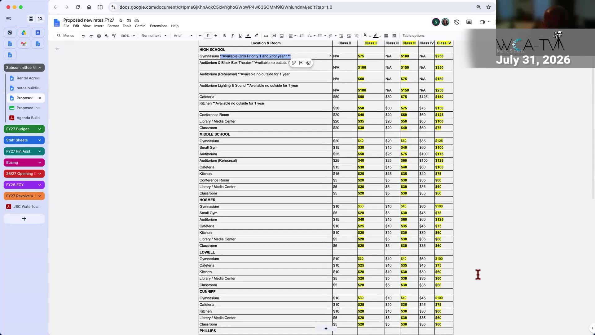Screen dimensions: 595x335
Task: Click the increase indent icon
Action: pos(349,36)
